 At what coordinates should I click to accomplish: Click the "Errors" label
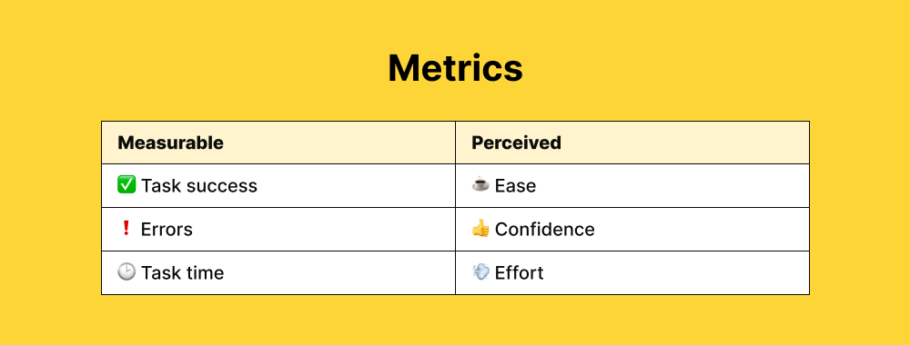167,229
